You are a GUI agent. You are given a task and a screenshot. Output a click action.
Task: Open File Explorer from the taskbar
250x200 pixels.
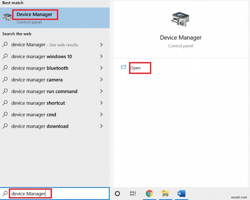tap(166, 193)
